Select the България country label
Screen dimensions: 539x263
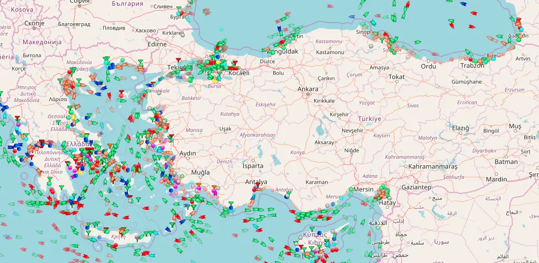(x=127, y=4)
